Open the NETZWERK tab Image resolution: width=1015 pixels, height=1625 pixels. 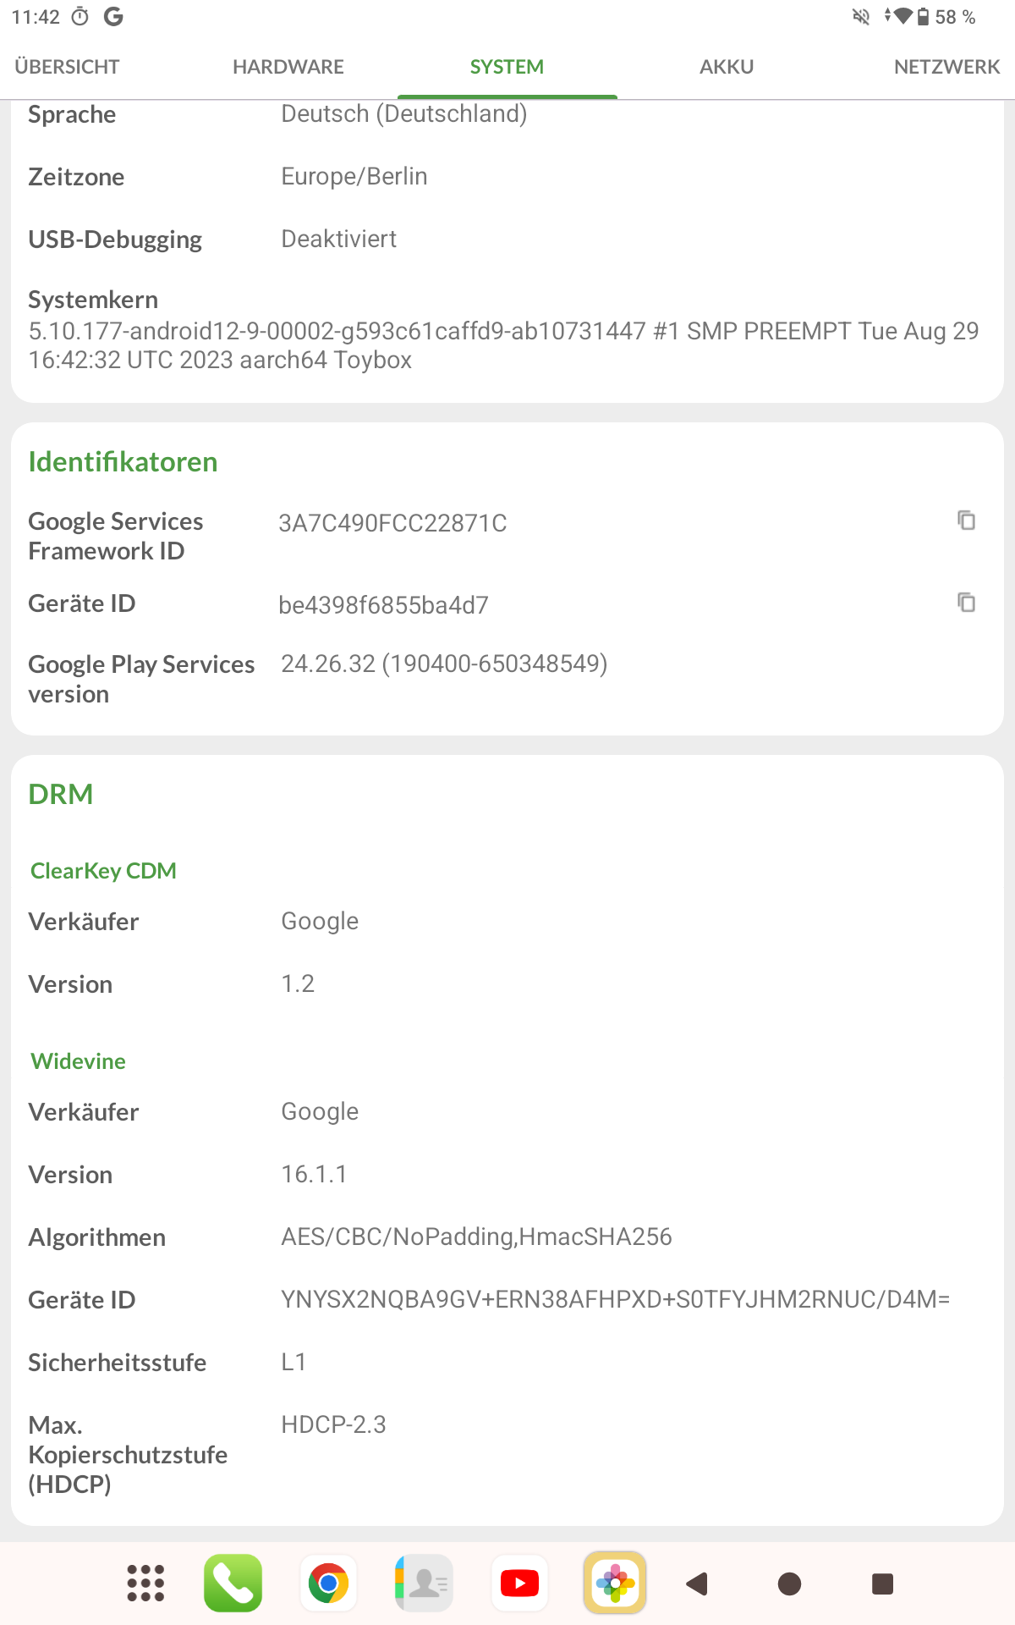pos(946,67)
